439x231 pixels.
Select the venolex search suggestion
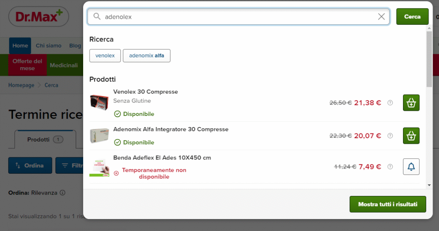coord(105,56)
